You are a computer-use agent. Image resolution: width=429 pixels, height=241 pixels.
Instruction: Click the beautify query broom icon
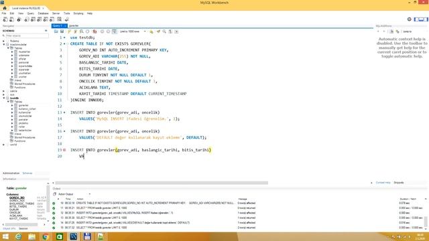(x=158, y=31)
